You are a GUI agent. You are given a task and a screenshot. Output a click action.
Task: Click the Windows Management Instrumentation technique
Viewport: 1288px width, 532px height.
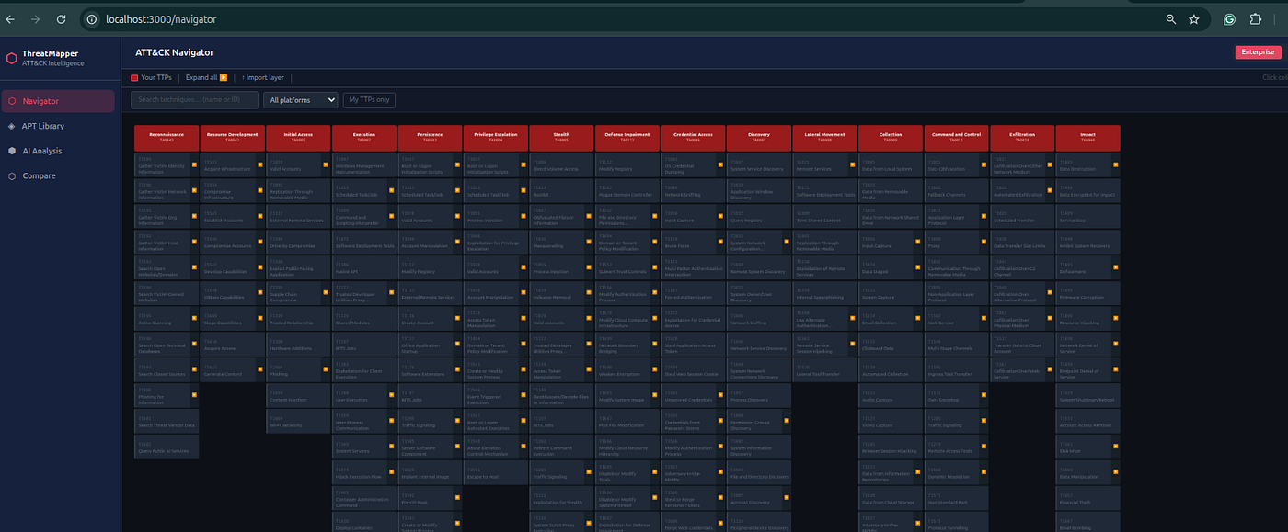coord(364,164)
